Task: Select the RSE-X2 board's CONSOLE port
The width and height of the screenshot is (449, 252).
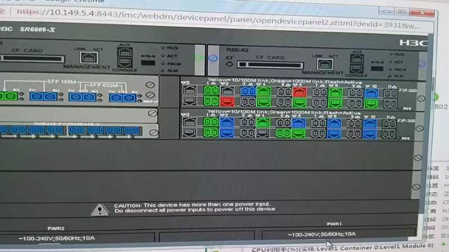Action: coord(357,69)
